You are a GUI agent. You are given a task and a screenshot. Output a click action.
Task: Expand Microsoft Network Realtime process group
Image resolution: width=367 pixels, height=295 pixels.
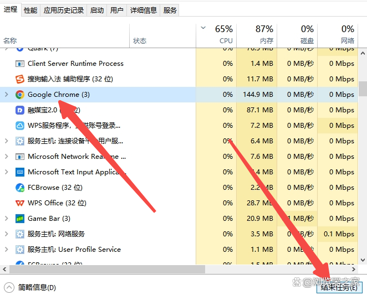(x=7, y=157)
